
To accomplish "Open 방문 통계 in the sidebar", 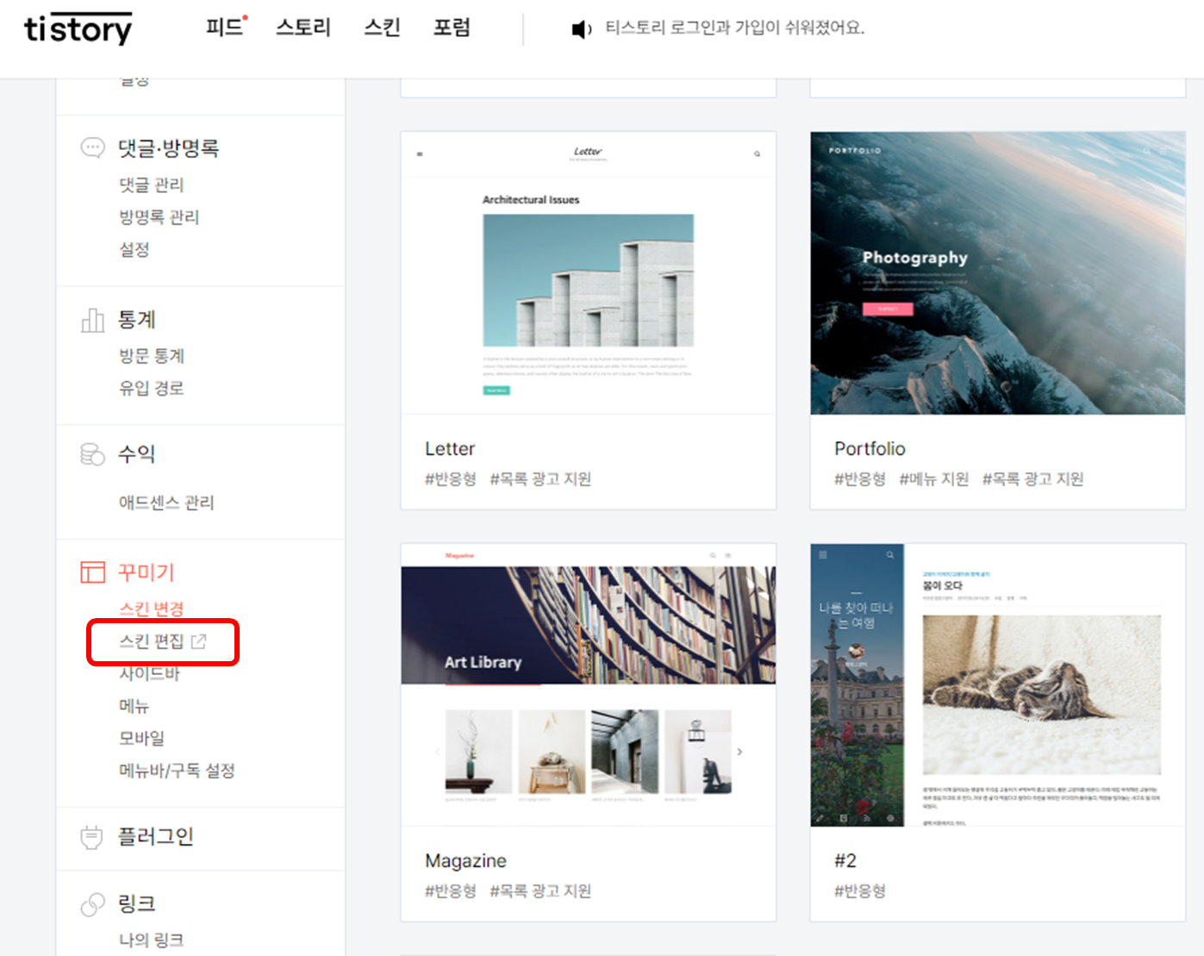I will pos(152,356).
